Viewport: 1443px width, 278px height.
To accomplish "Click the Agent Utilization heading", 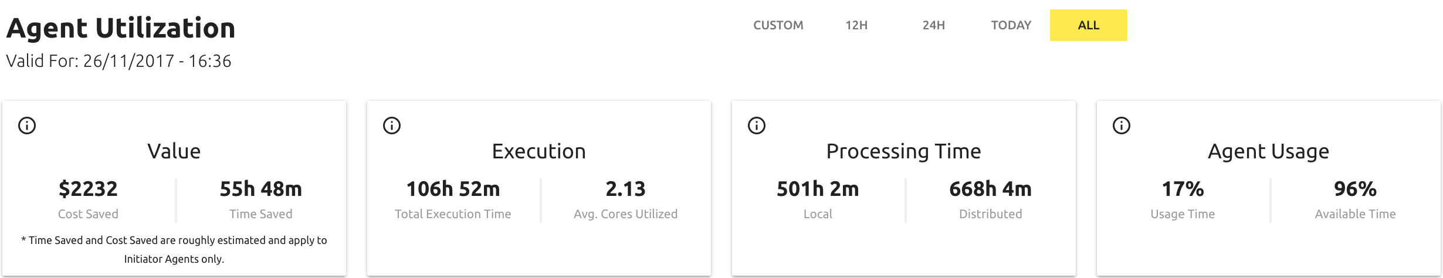I will tap(121, 28).
